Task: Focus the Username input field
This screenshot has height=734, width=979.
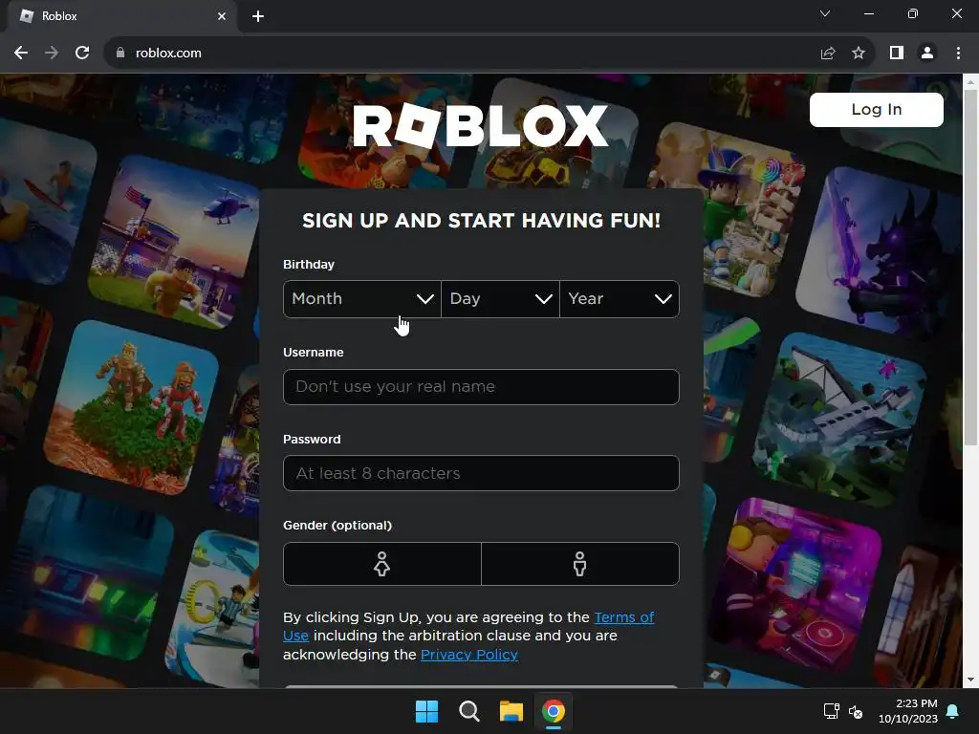Action: pyautogui.click(x=481, y=387)
